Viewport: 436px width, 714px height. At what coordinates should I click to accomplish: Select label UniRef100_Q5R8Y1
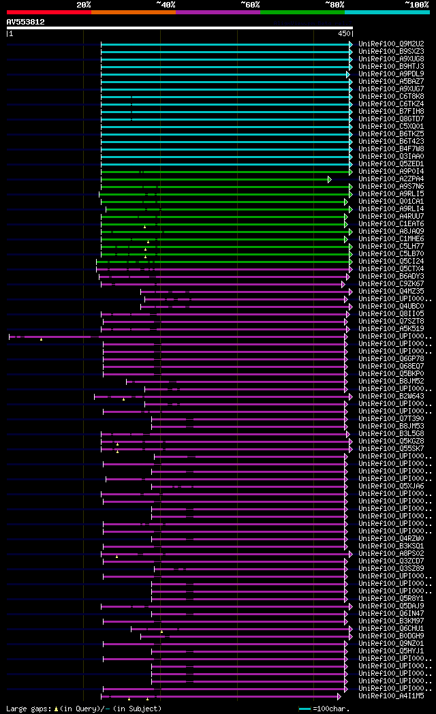pos(391,599)
